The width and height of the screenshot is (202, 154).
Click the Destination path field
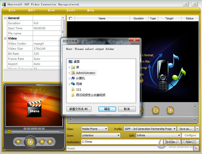122,142
